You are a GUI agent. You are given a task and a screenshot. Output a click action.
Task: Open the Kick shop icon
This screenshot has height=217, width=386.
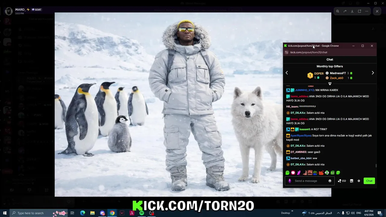pos(351,181)
